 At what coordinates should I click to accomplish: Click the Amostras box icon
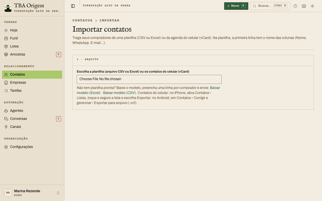[6, 54]
